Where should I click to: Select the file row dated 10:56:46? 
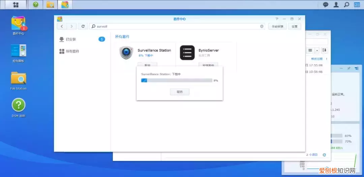click(314, 72)
